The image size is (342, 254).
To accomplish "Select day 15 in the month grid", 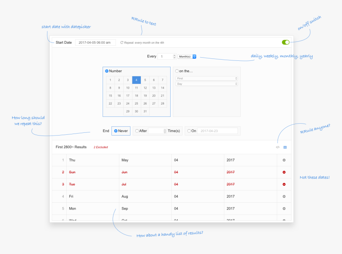I will 111,96.
